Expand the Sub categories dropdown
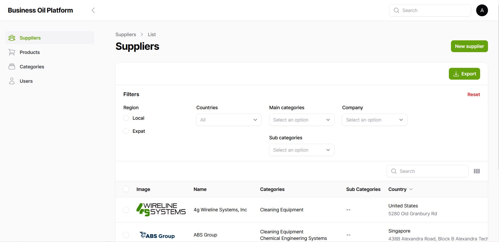This screenshot has height=242, width=499. (302, 150)
